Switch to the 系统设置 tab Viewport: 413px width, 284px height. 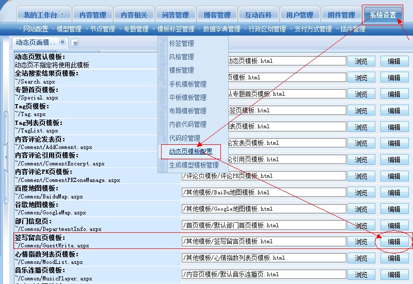383,15
